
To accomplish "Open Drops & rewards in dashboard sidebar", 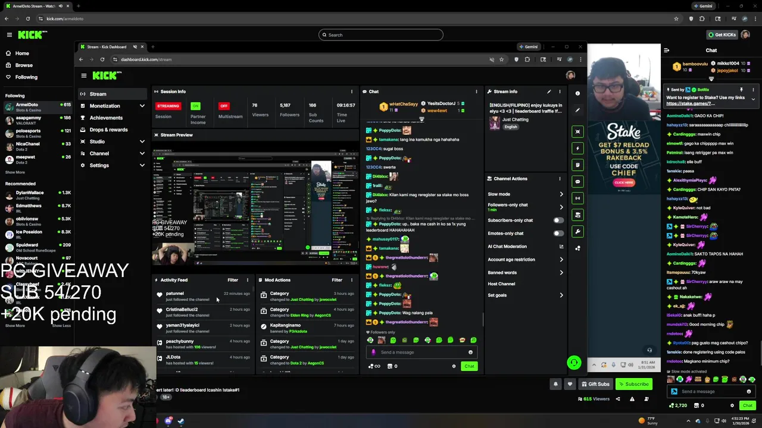I will (x=113, y=130).
